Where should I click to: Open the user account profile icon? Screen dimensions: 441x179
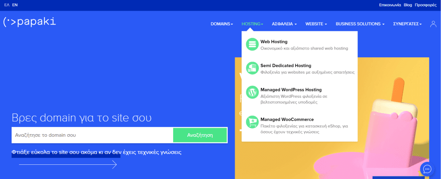click(433, 24)
